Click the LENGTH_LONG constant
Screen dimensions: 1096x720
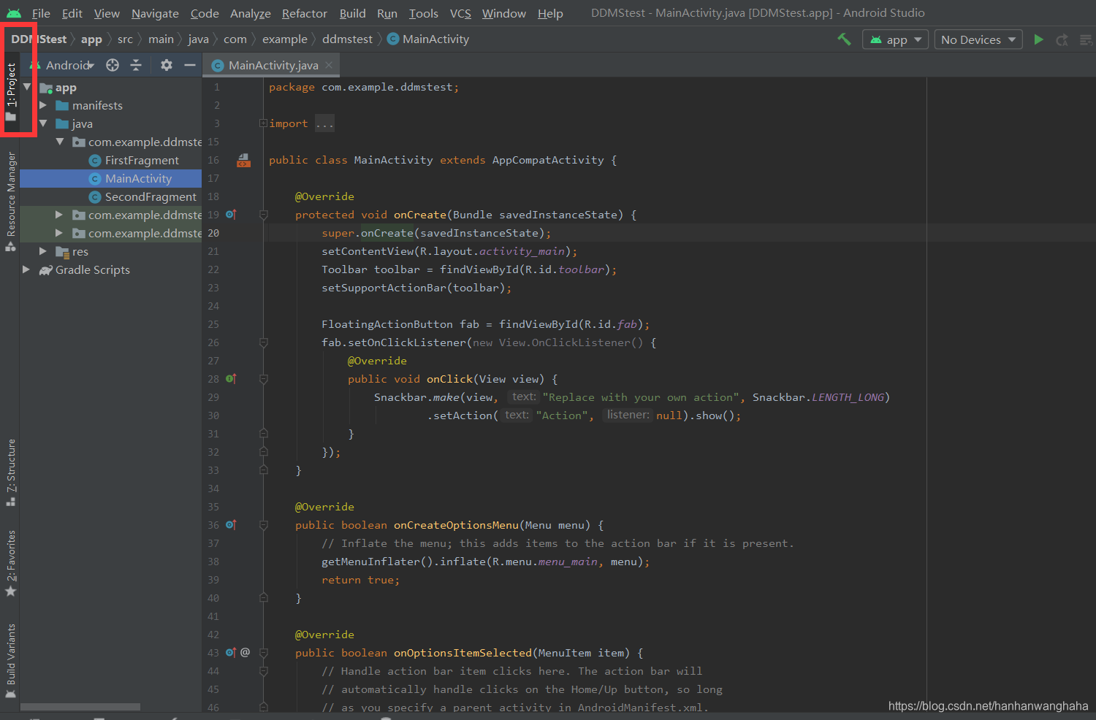pyautogui.click(x=848, y=397)
